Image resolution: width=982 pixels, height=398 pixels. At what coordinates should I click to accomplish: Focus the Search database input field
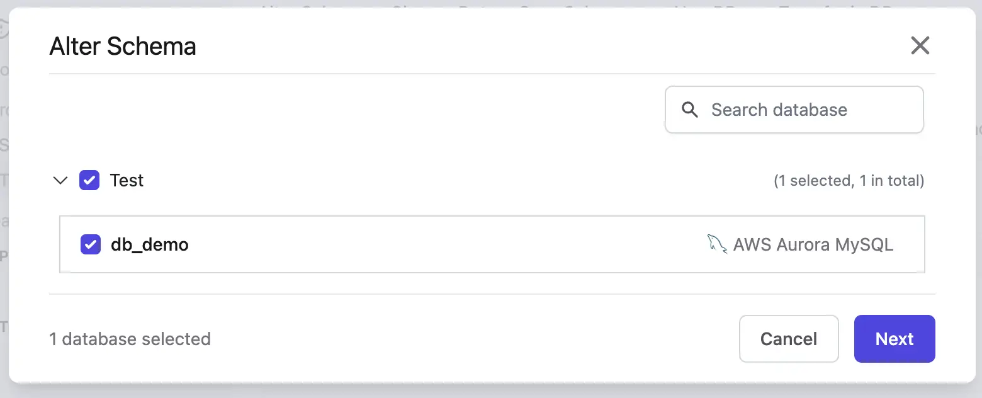(x=793, y=109)
